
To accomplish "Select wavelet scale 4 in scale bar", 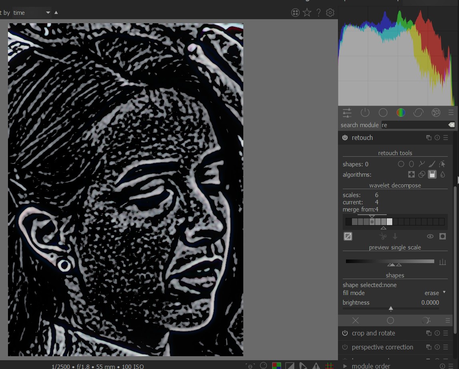I will [x=372, y=222].
